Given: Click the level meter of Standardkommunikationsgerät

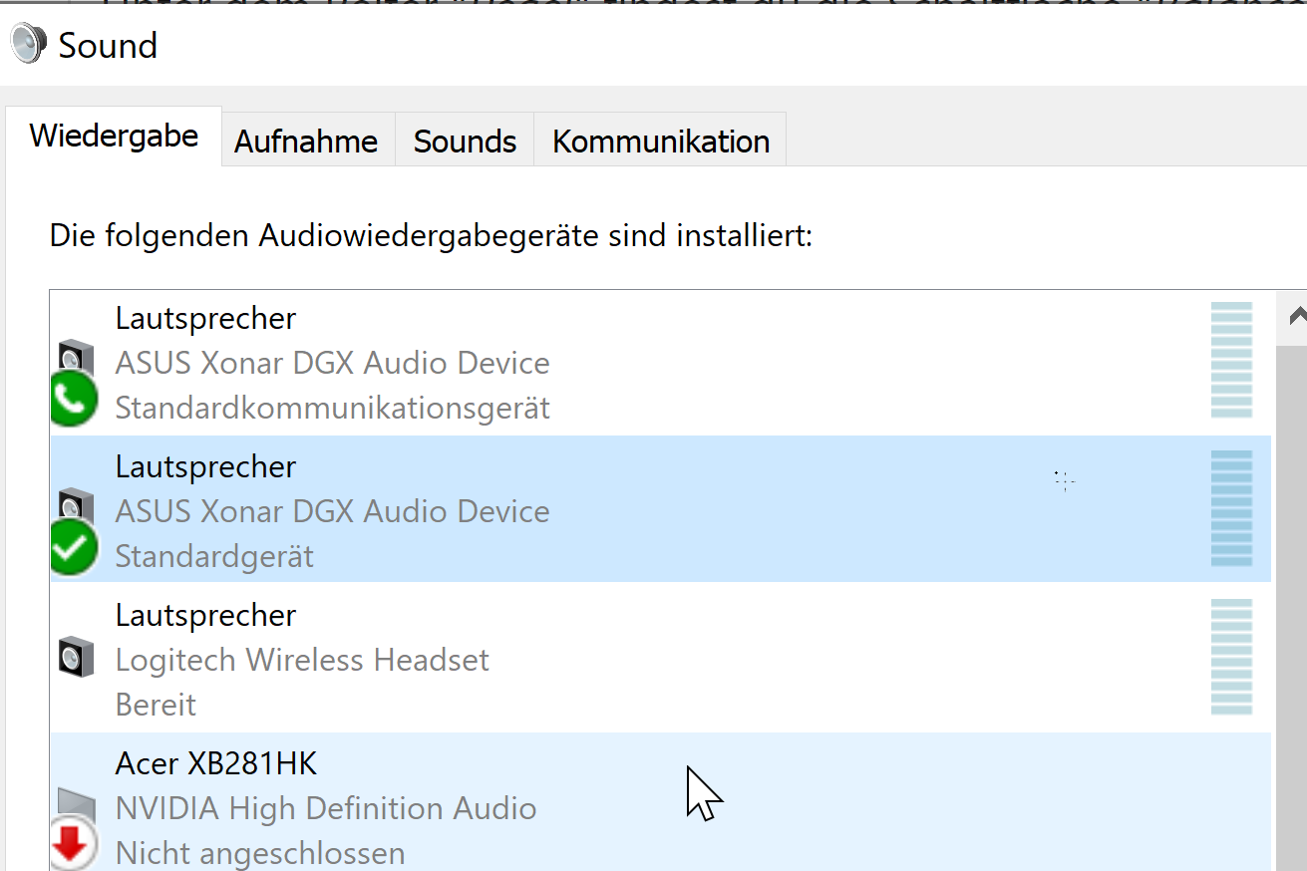Looking at the screenshot, I should (x=1231, y=361).
